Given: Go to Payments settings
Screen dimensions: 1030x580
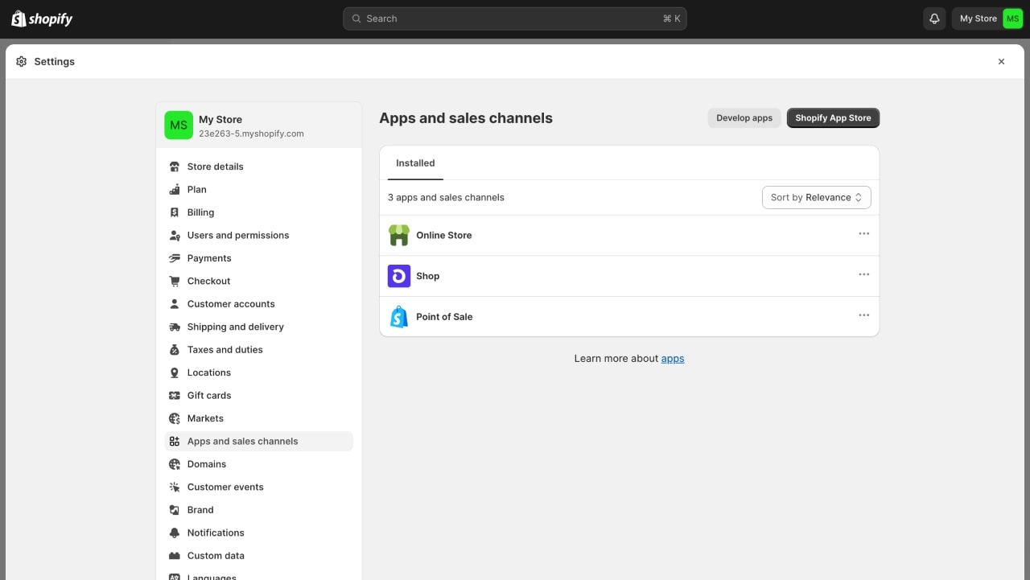Looking at the screenshot, I should [x=209, y=258].
